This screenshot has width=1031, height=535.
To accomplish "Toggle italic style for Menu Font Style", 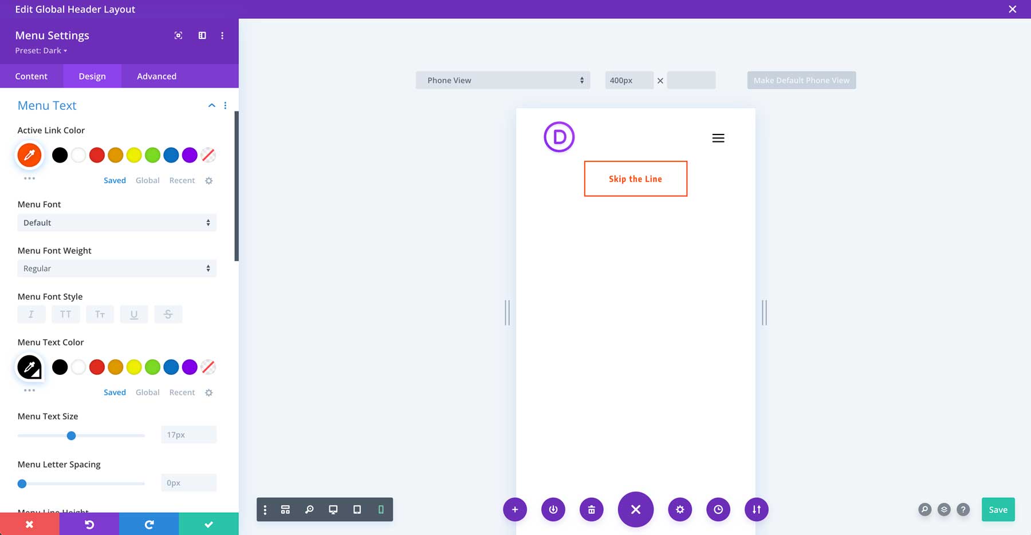I will [32, 314].
